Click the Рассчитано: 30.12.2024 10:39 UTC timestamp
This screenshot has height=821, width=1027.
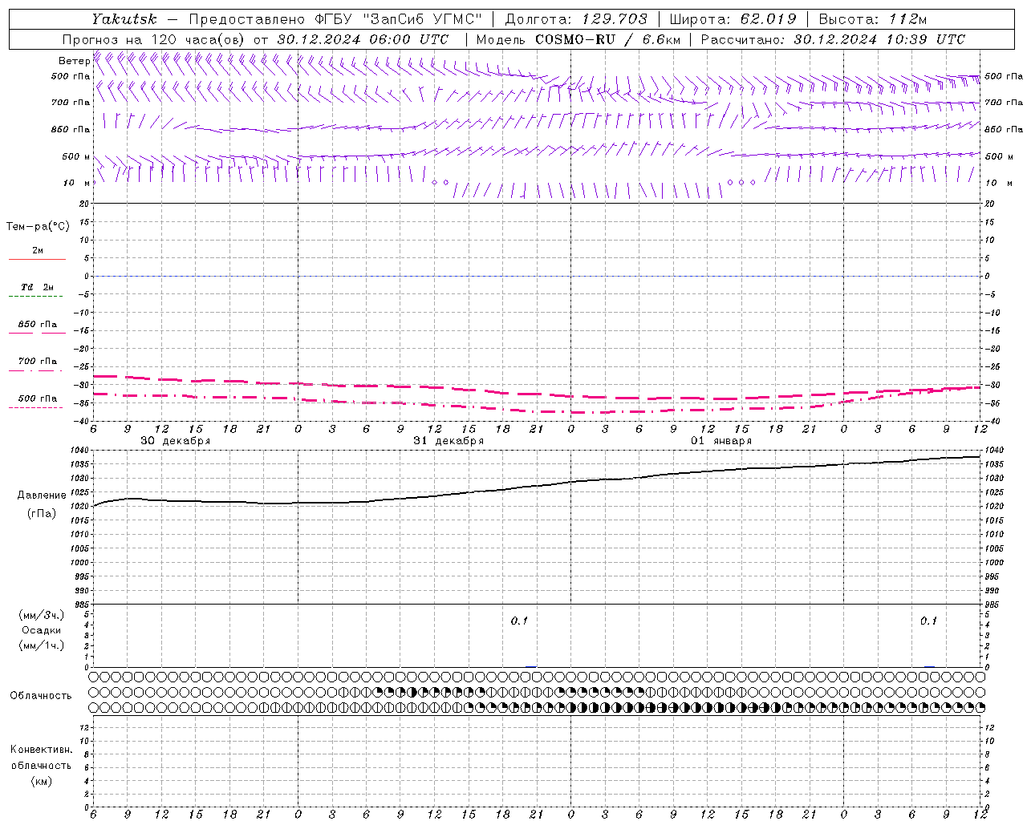pyautogui.click(x=833, y=39)
